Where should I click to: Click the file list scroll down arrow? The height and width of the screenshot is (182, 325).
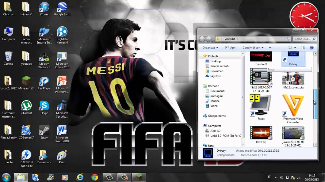[x=315, y=145]
